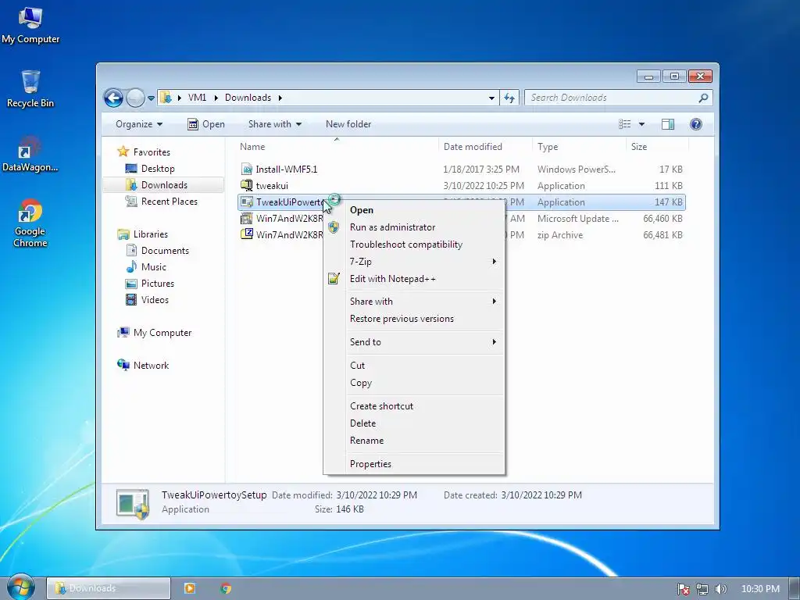Go back with the Explorer Back arrow
Image resolution: width=800 pixels, height=600 pixels.
tap(113, 98)
